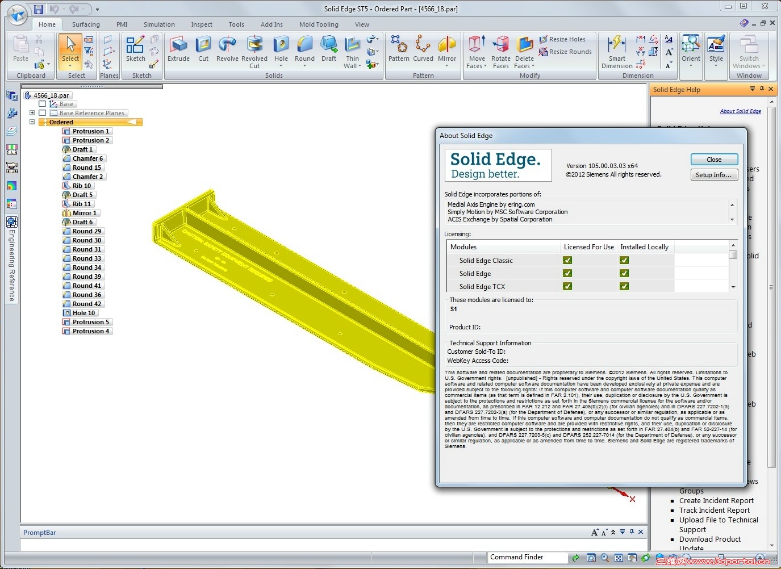Collapse the Ordered tree node

coord(32,122)
